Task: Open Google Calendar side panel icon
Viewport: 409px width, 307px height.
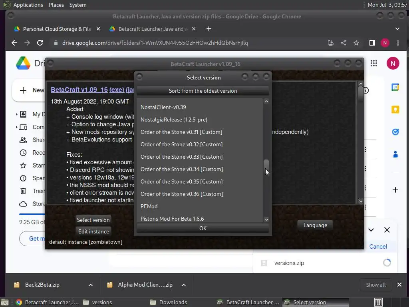Action: (x=395, y=87)
